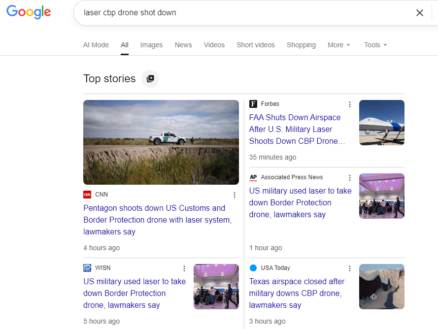This screenshot has width=438, height=329.
Task: Select the Short videos tab
Action: click(x=256, y=45)
